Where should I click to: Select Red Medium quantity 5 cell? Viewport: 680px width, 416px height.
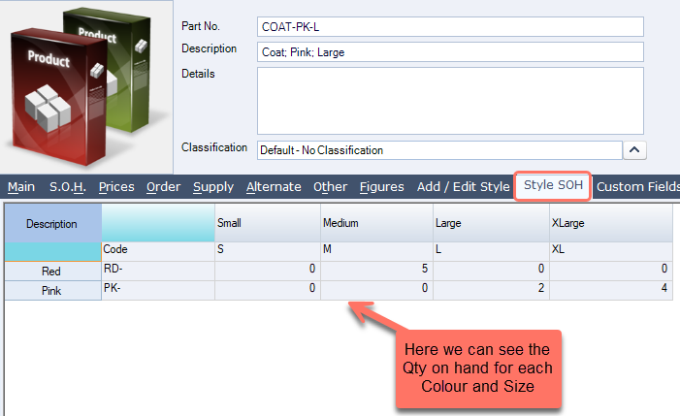coord(377,271)
